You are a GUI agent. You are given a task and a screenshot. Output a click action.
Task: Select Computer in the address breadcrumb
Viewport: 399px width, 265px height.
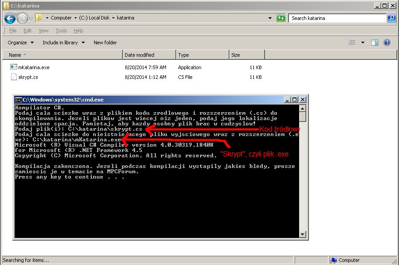point(61,18)
